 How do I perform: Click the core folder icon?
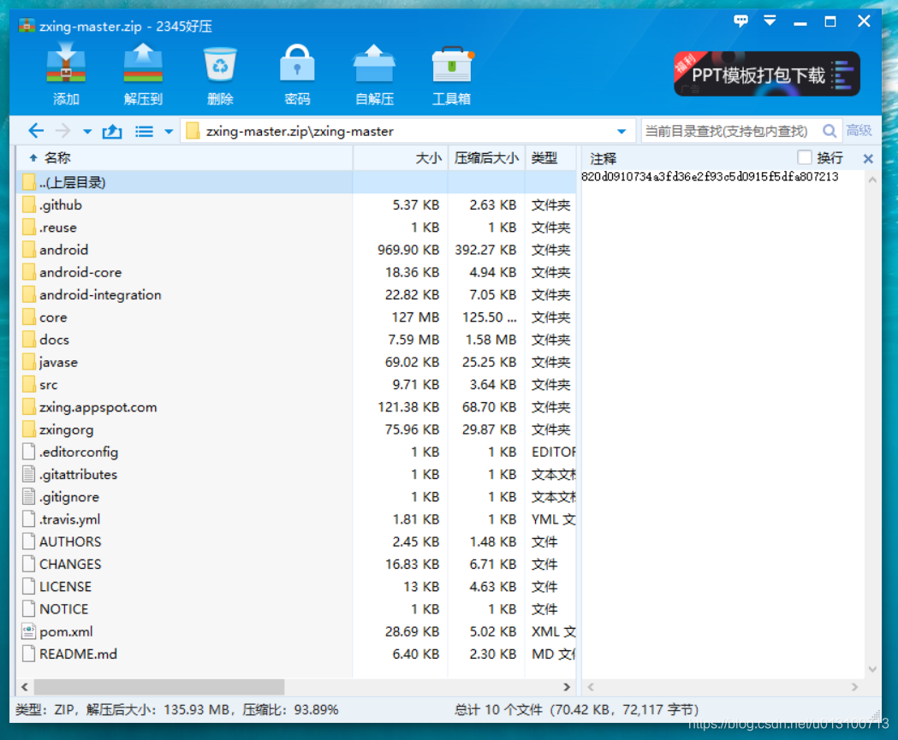(28, 317)
